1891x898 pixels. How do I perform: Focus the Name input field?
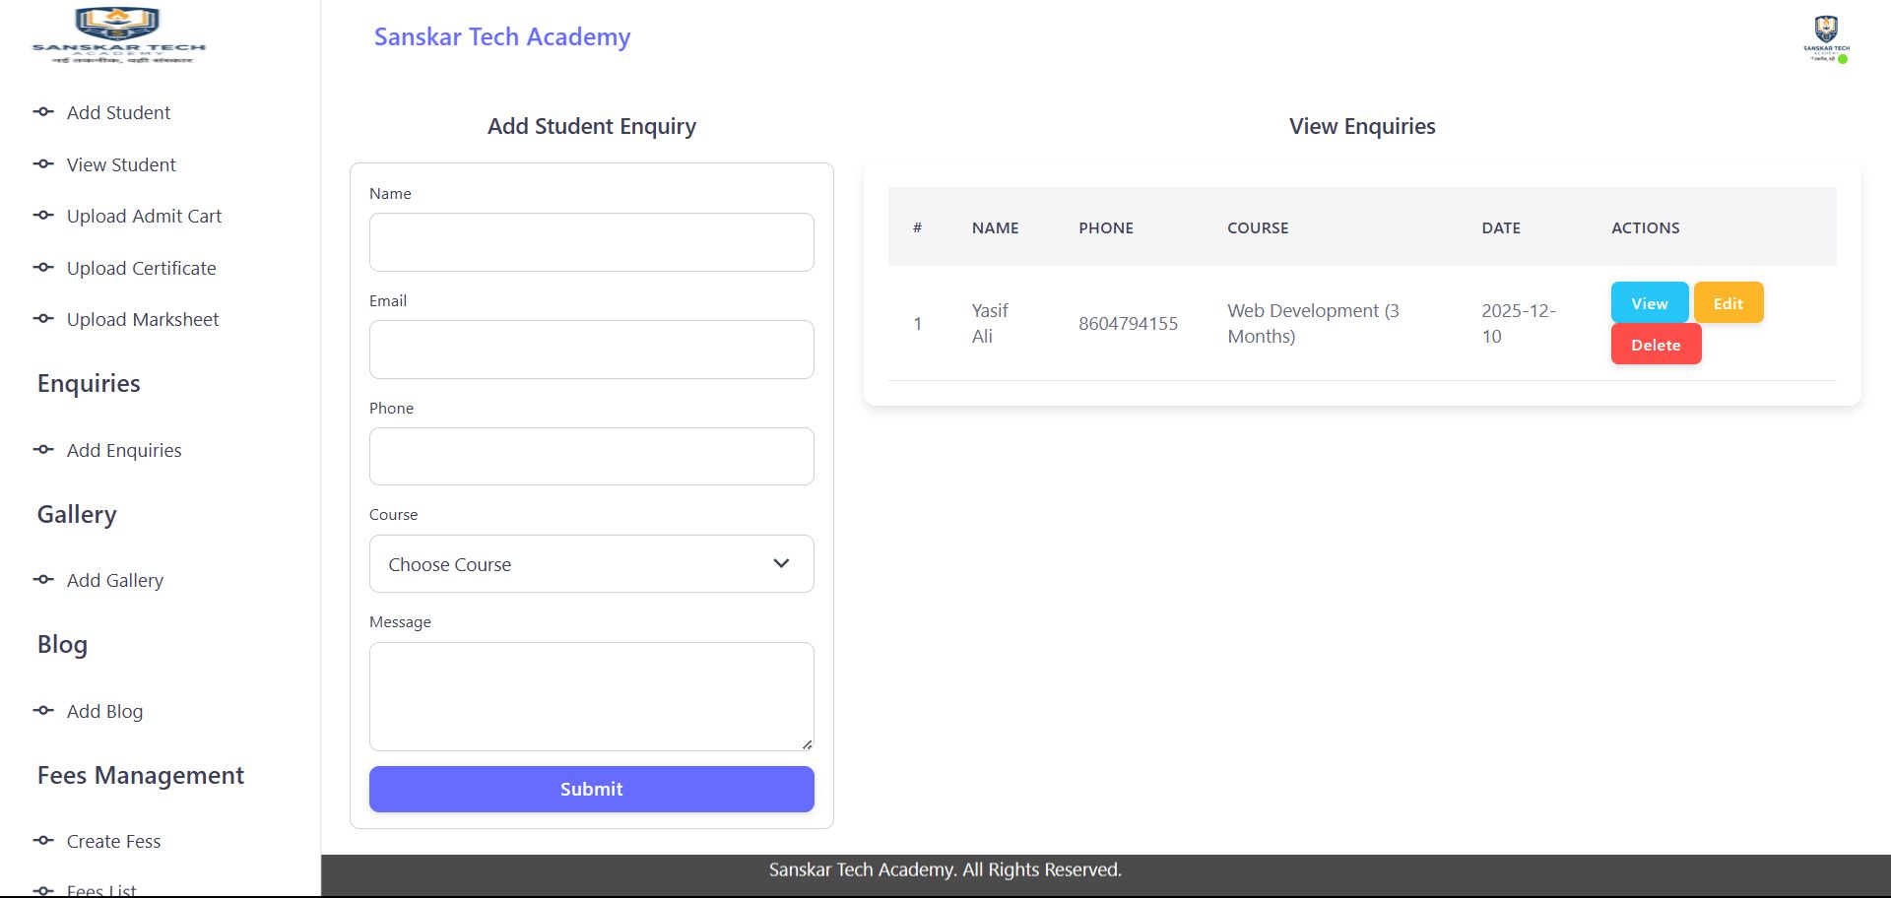[x=591, y=242]
